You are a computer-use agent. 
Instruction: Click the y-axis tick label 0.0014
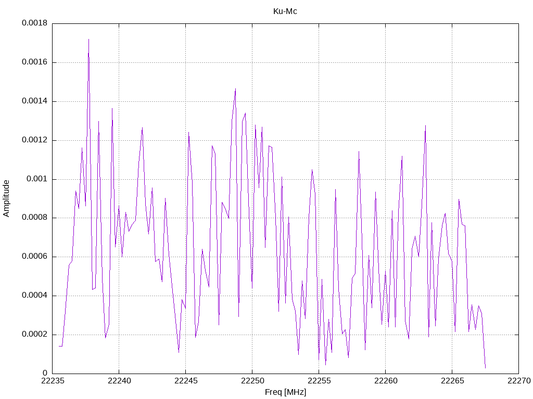35,101
